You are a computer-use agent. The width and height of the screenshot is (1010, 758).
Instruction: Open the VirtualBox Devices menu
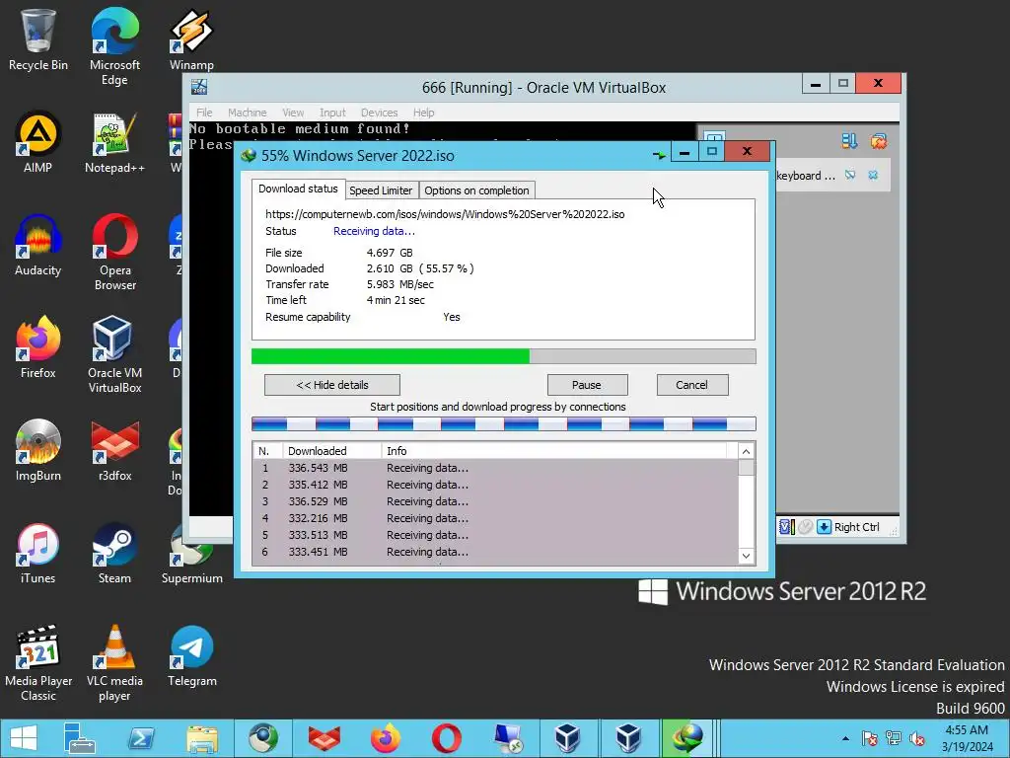click(379, 113)
